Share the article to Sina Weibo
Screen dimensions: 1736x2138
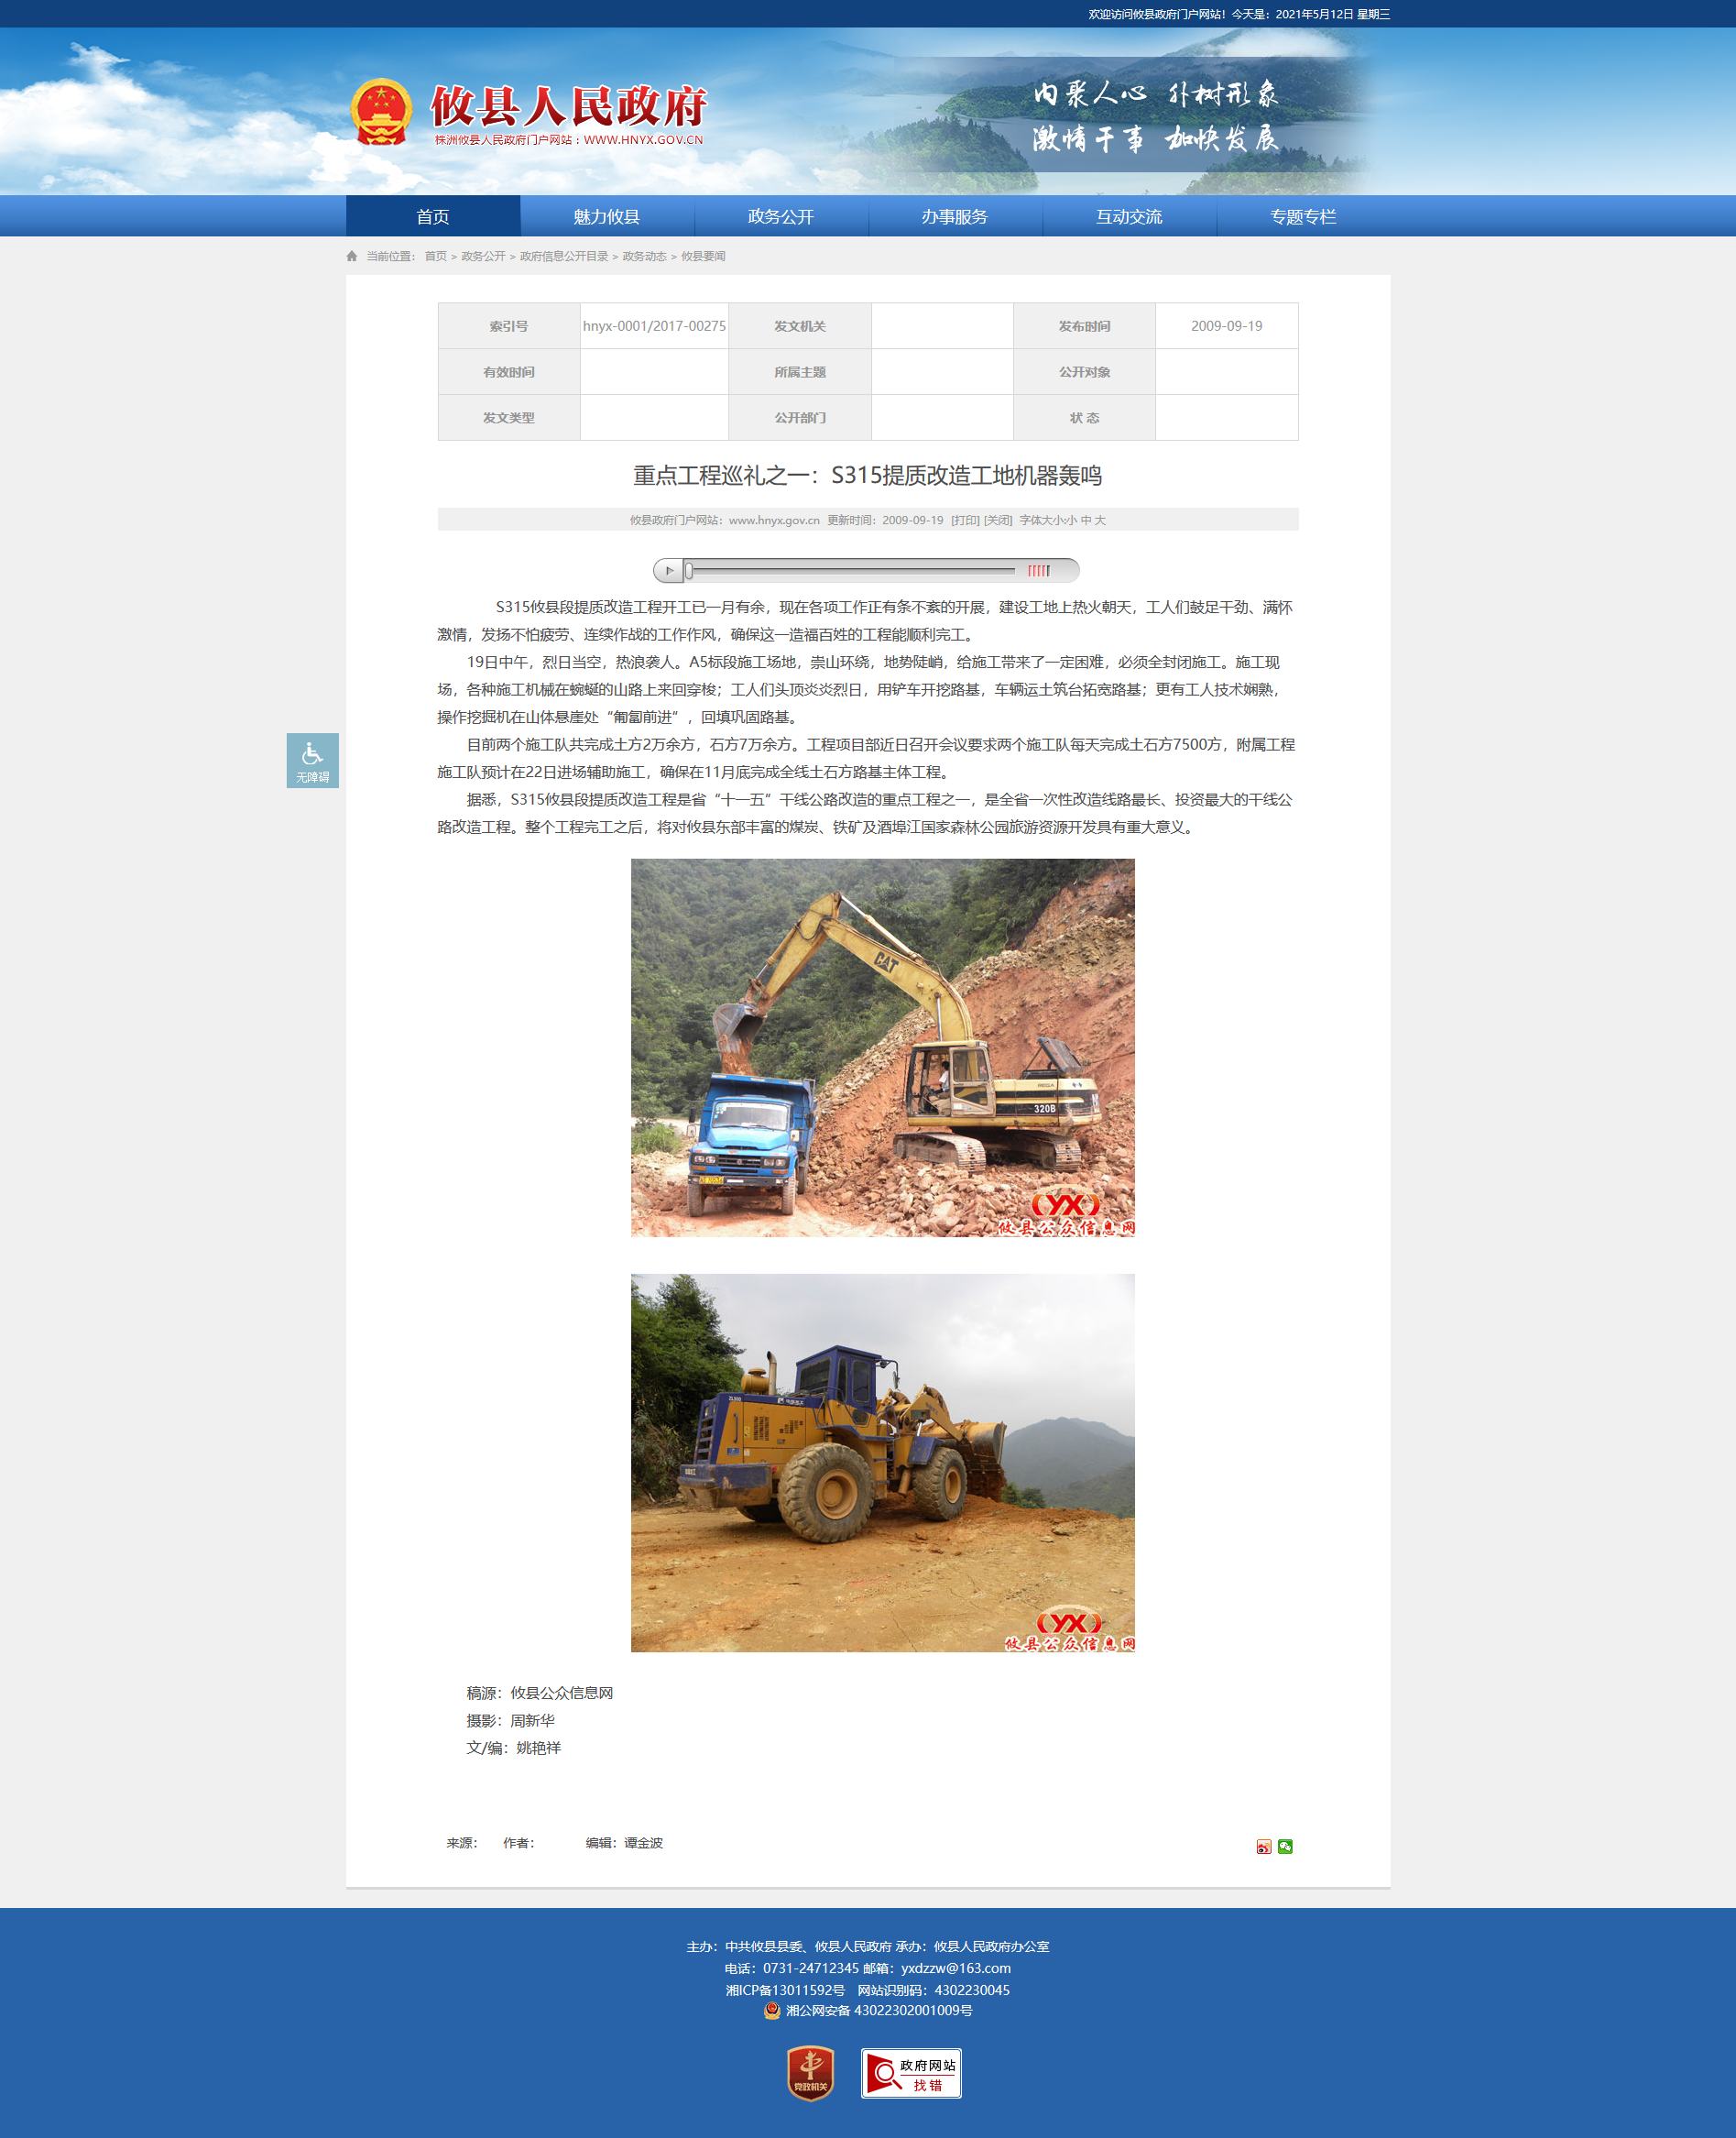[x=1263, y=1846]
